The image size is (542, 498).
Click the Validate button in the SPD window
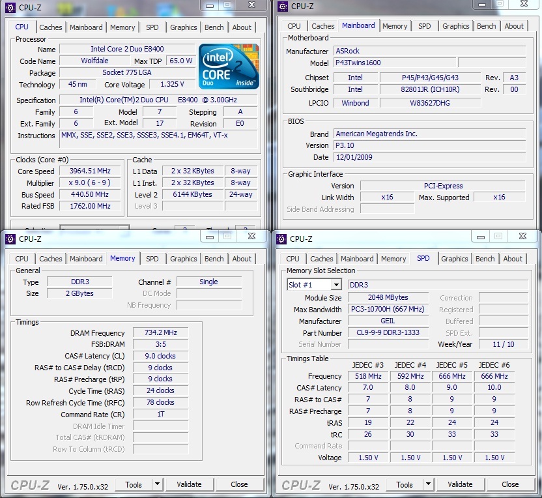460,484
